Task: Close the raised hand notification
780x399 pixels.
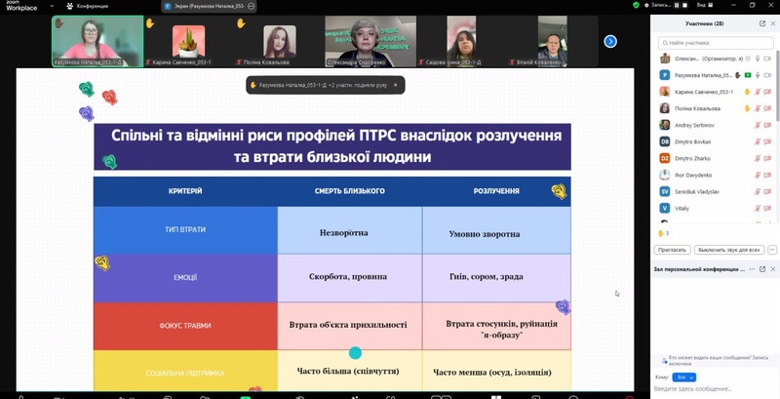Action: 396,85
